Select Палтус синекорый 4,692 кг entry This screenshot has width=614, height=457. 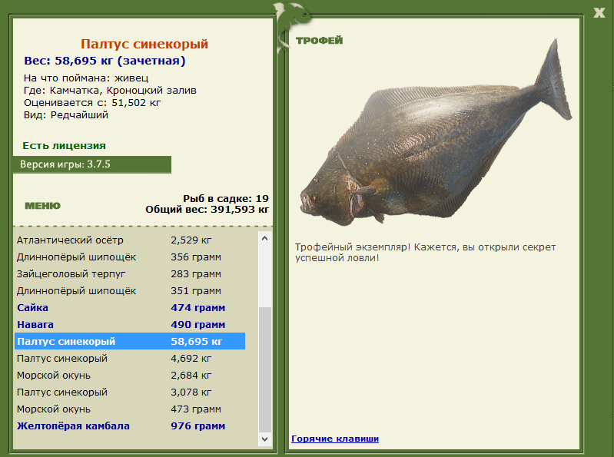point(130,359)
